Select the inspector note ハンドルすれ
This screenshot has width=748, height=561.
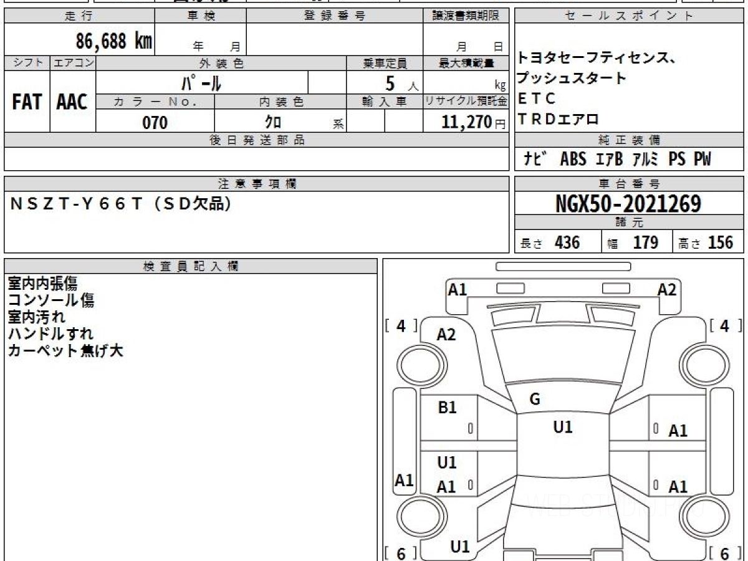pyautogui.click(x=50, y=334)
